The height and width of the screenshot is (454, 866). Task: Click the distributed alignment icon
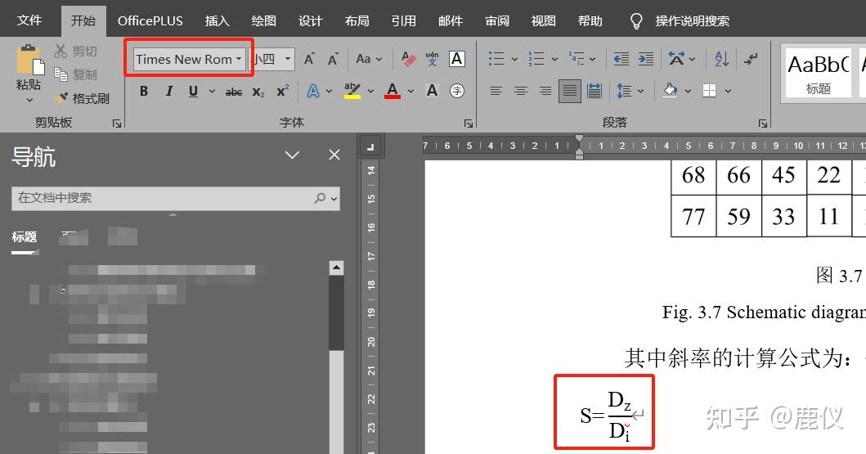(595, 91)
